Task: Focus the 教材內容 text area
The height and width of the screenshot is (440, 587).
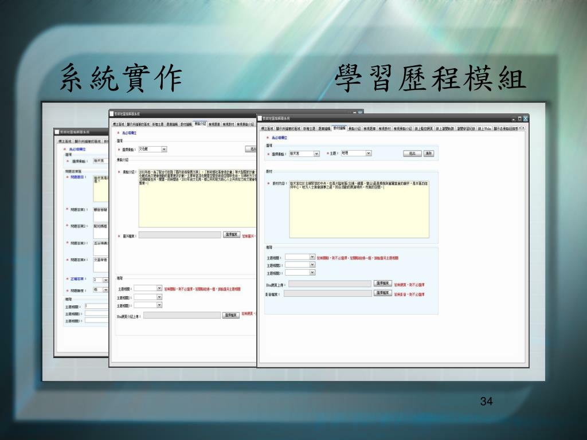Action: coord(359,210)
